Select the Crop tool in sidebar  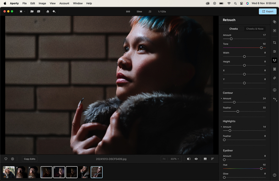coord(274,42)
